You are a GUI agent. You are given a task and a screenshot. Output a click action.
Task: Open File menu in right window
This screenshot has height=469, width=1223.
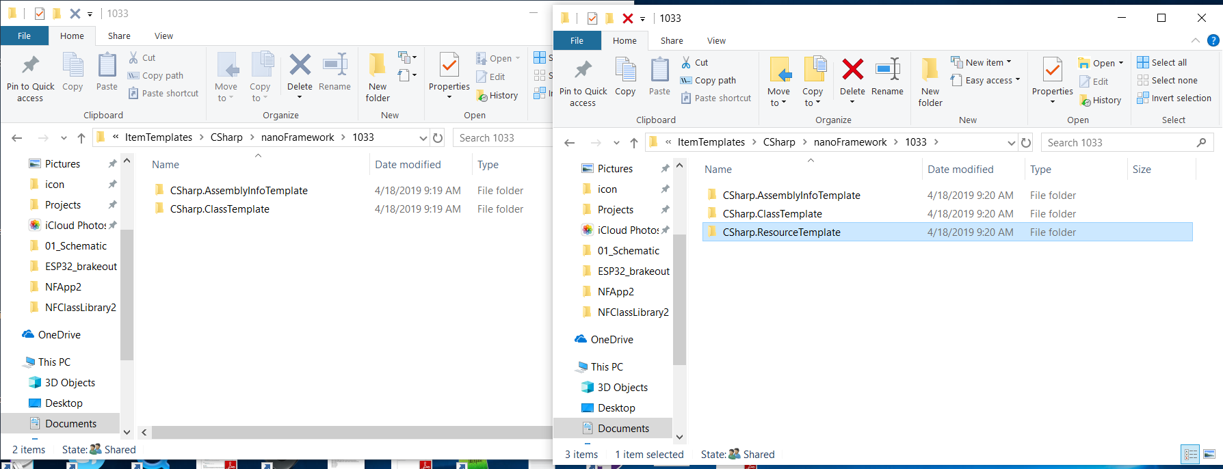(x=577, y=40)
